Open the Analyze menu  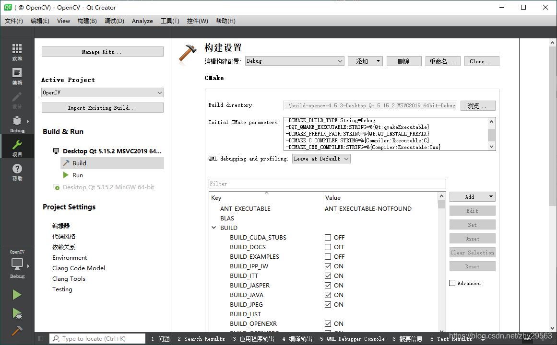142,21
